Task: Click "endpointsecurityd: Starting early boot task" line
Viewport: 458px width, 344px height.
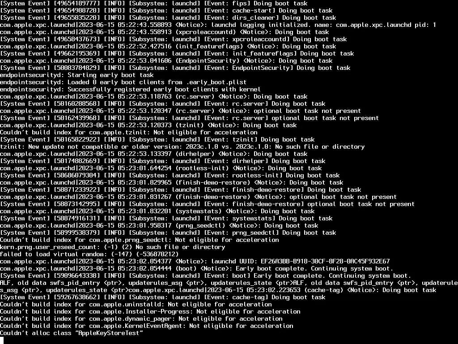Action: coord(77,75)
